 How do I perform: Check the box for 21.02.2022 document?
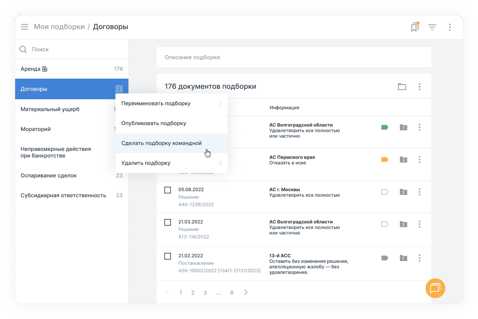[168, 256]
